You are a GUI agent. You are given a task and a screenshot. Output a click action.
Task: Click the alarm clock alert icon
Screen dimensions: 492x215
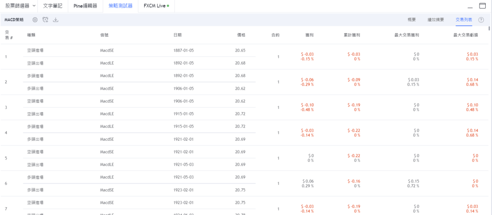[45, 20]
